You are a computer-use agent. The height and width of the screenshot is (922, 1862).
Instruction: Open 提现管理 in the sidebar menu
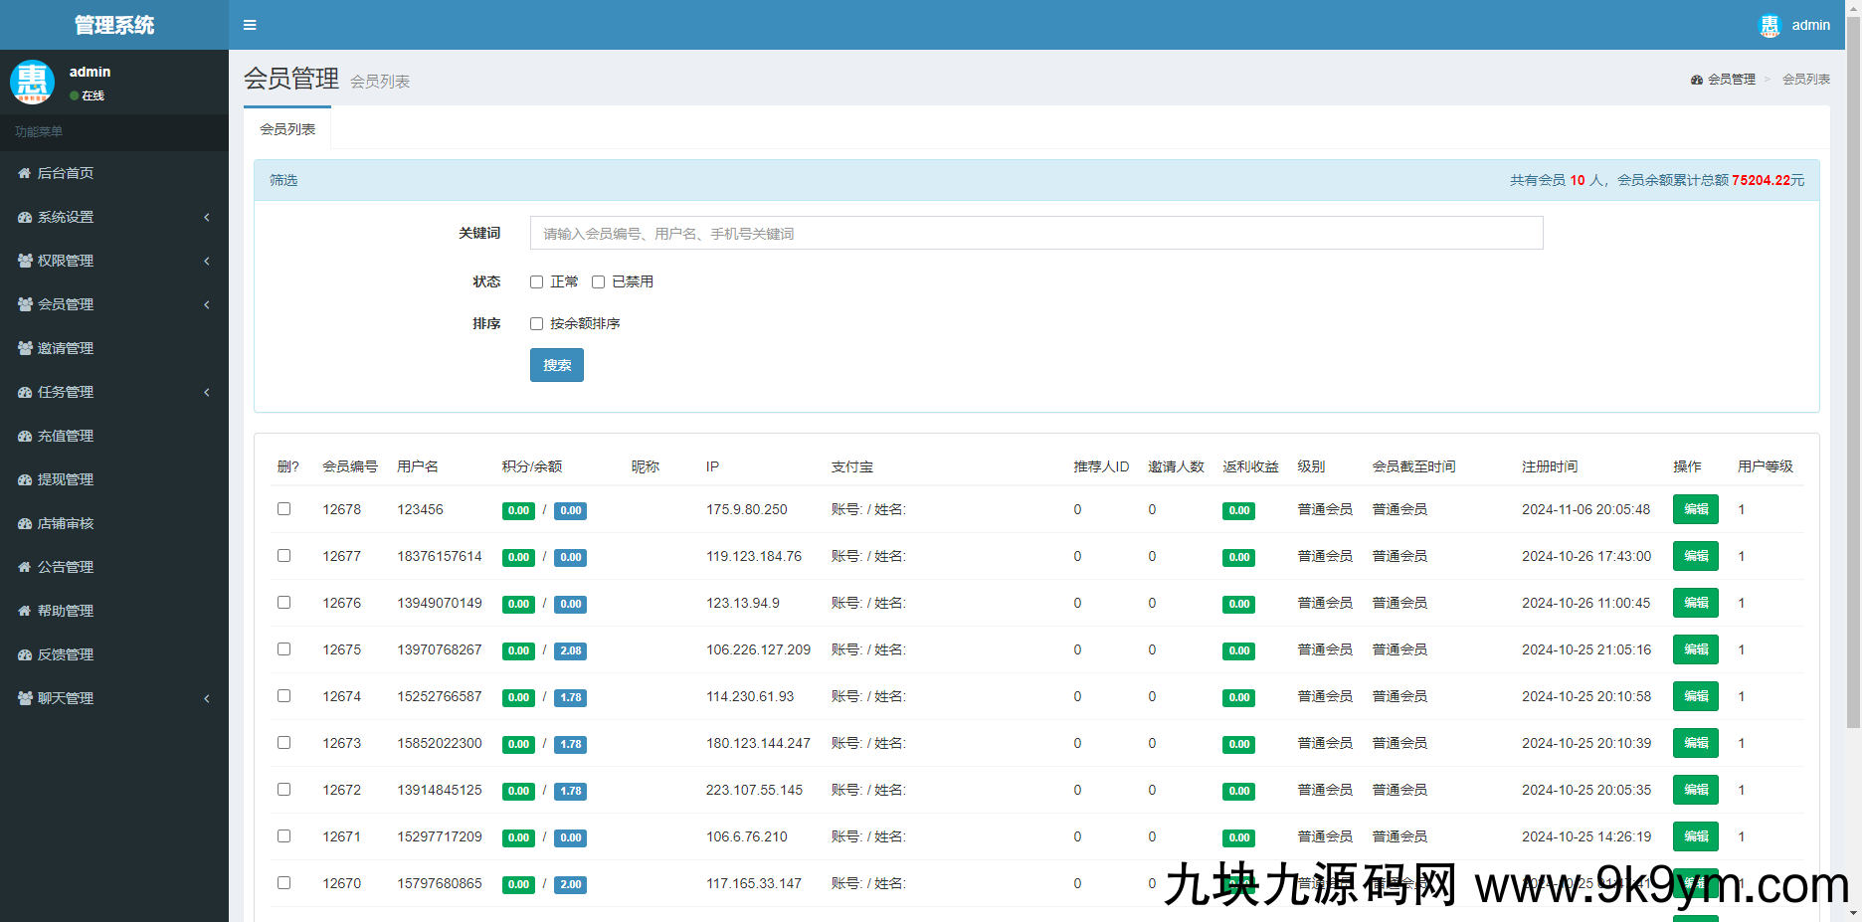pos(114,479)
